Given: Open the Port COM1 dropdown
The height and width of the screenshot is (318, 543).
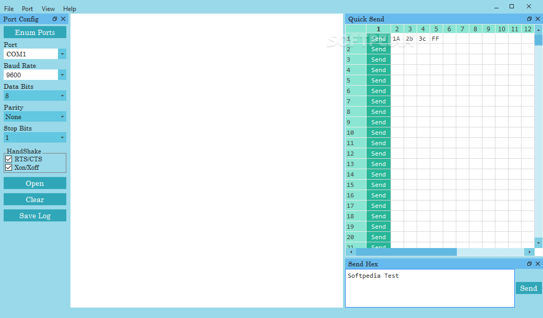Looking at the screenshot, I should click(x=62, y=54).
